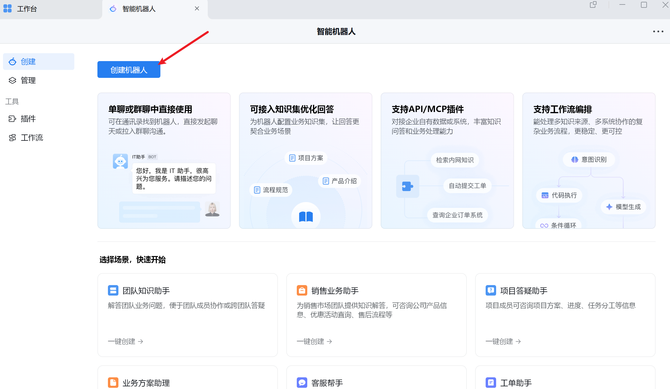The height and width of the screenshot is (389, 670).
Task: Click the 团队知识助手 blue icon
Action: coord(113,290)
